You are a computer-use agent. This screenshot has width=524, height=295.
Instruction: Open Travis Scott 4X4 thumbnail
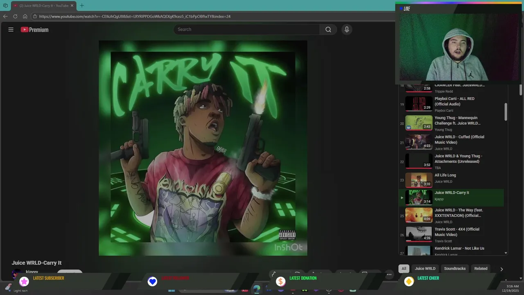tap(419, 234)
